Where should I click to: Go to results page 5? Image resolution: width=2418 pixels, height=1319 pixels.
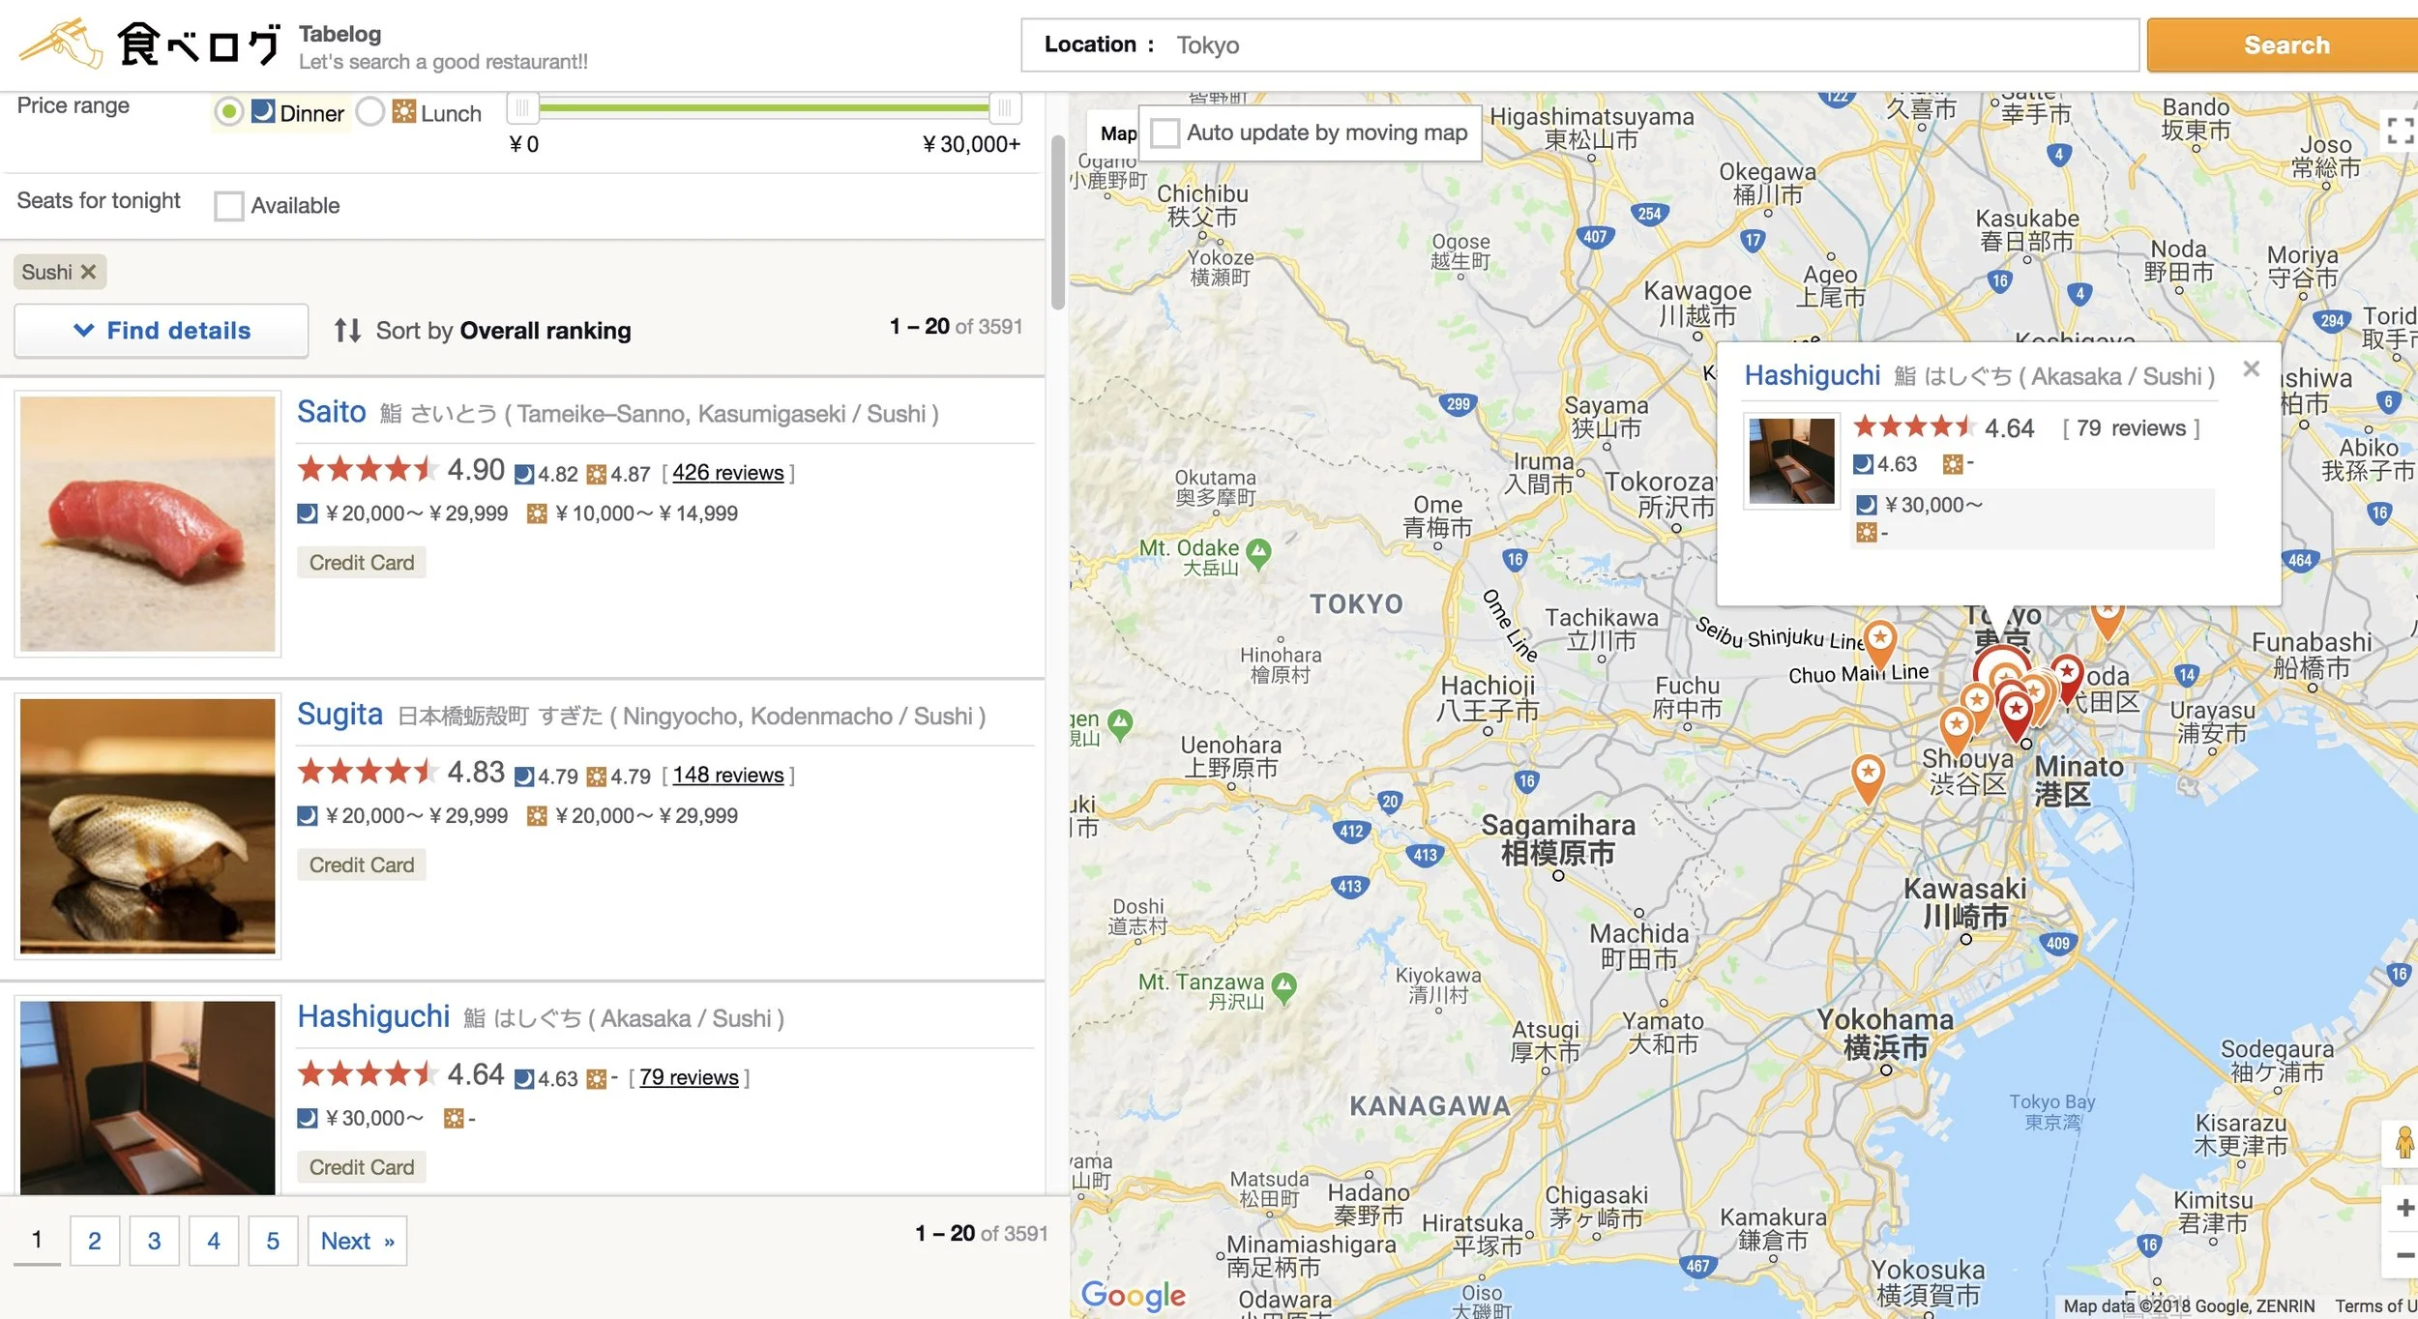click(x=273, y=1241)
